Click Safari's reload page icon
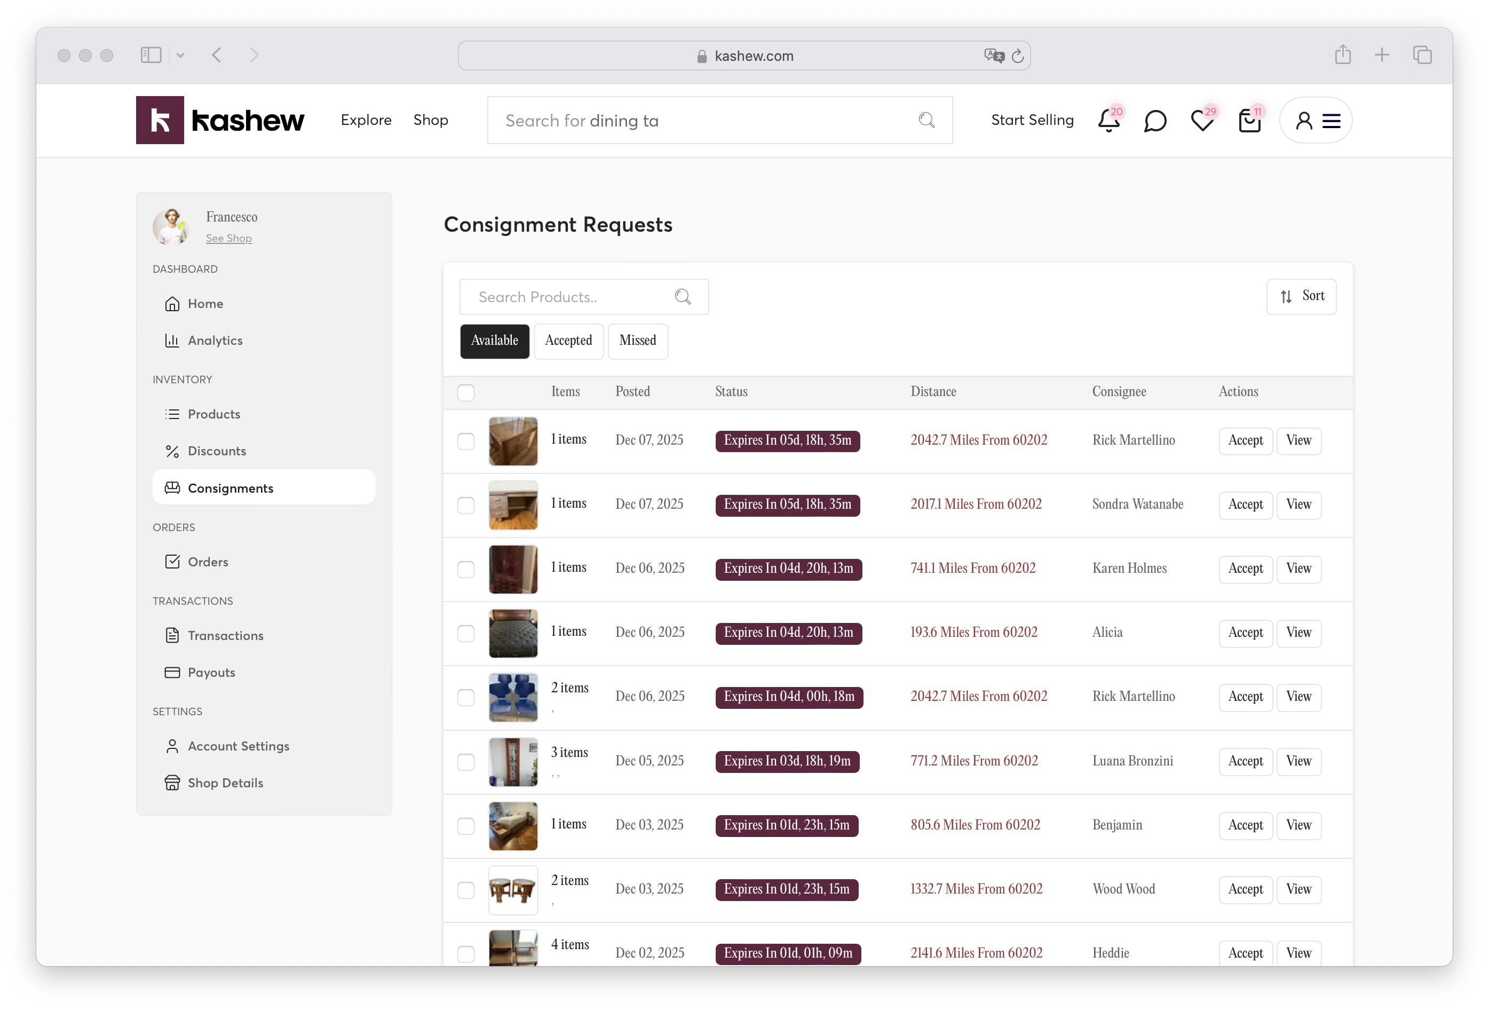This screenshot has height=1011, width=1489. pyautogui.click(x=1017, y=57)
